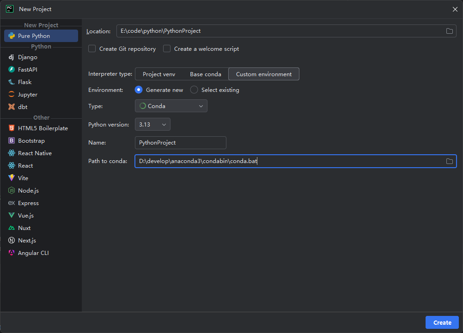
Task: Switch to Custom environment interpreter tab
Action: pos(264,74)
